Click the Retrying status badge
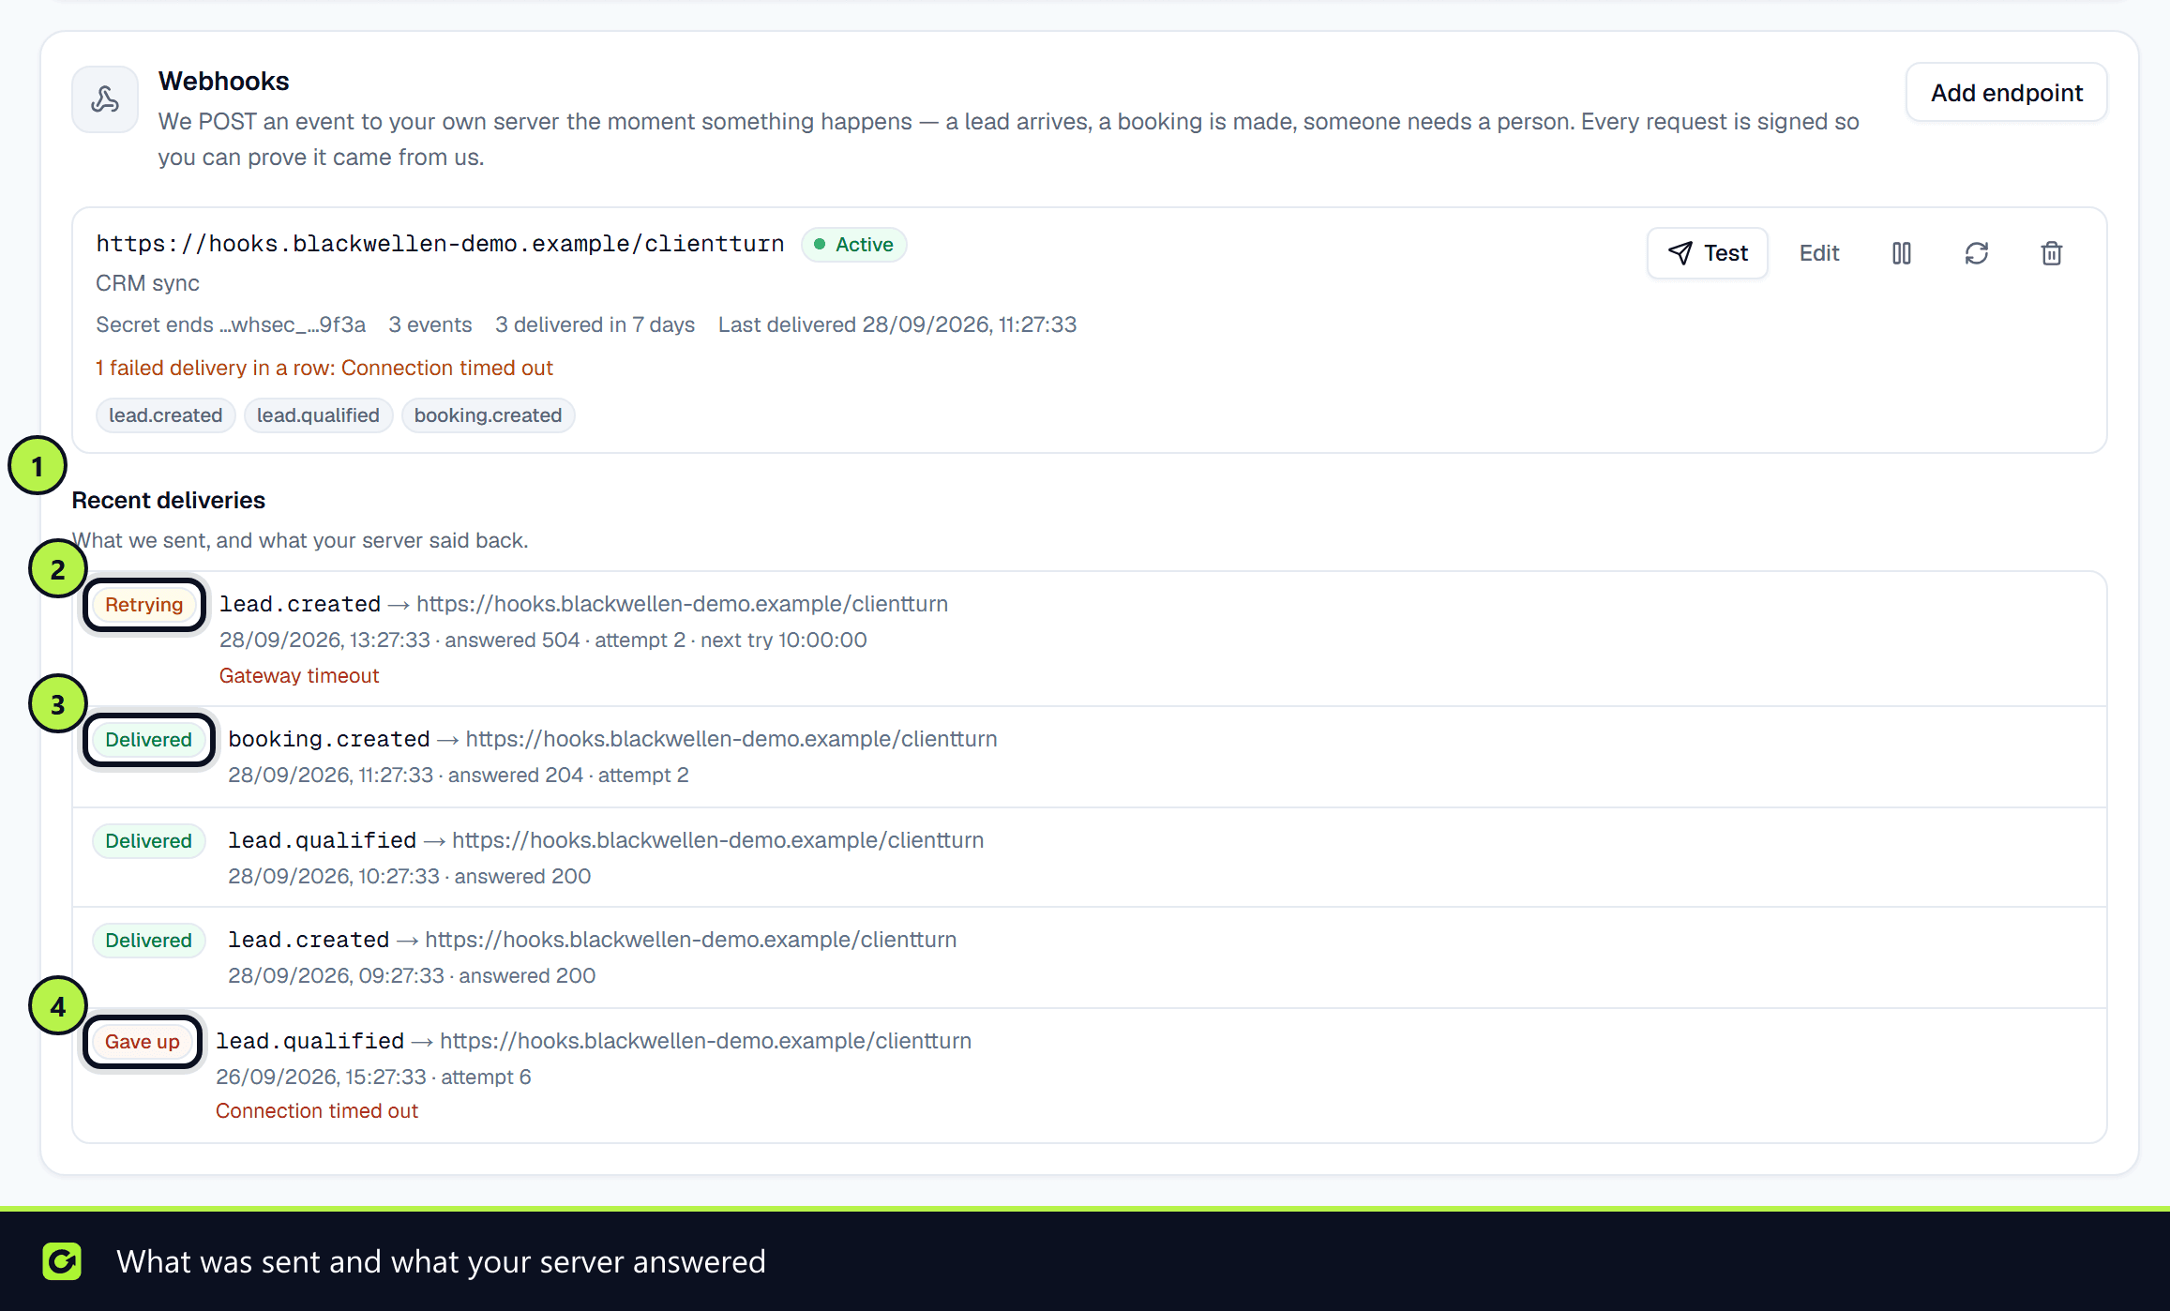The image size is (2170, 1311). click(x=144, y=605)
